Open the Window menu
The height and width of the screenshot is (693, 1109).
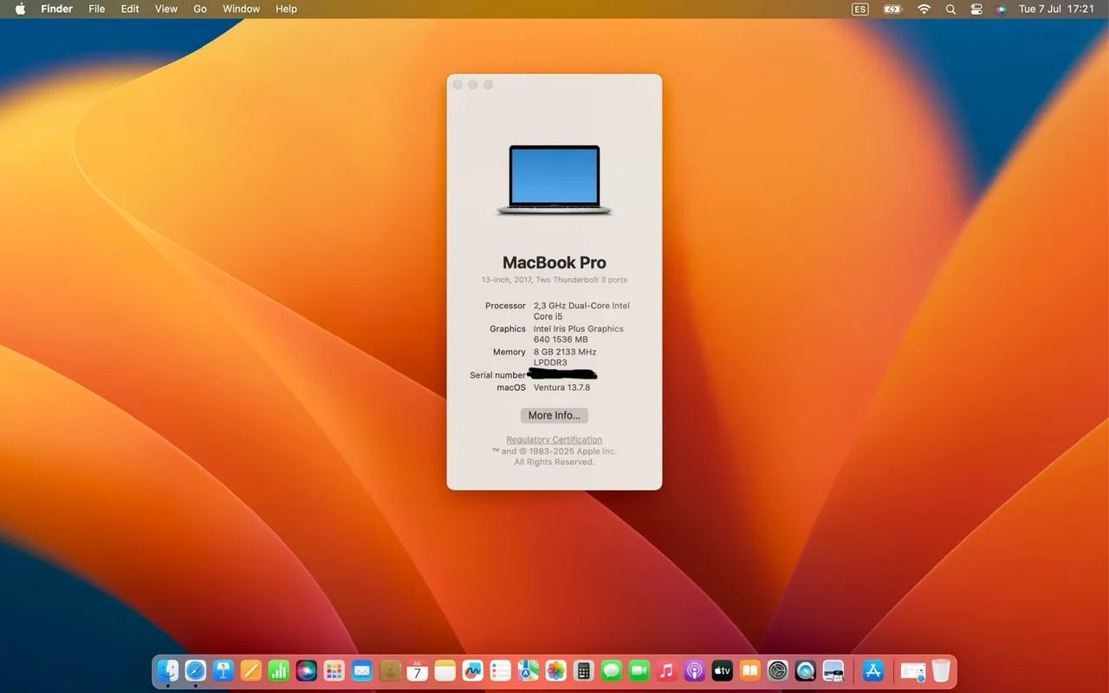pyautogui.click(x=242, y=9)
